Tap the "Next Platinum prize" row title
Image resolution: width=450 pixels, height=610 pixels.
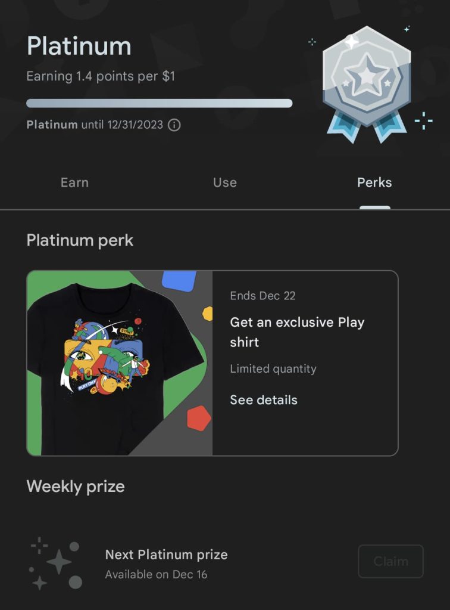click(166, 555)
